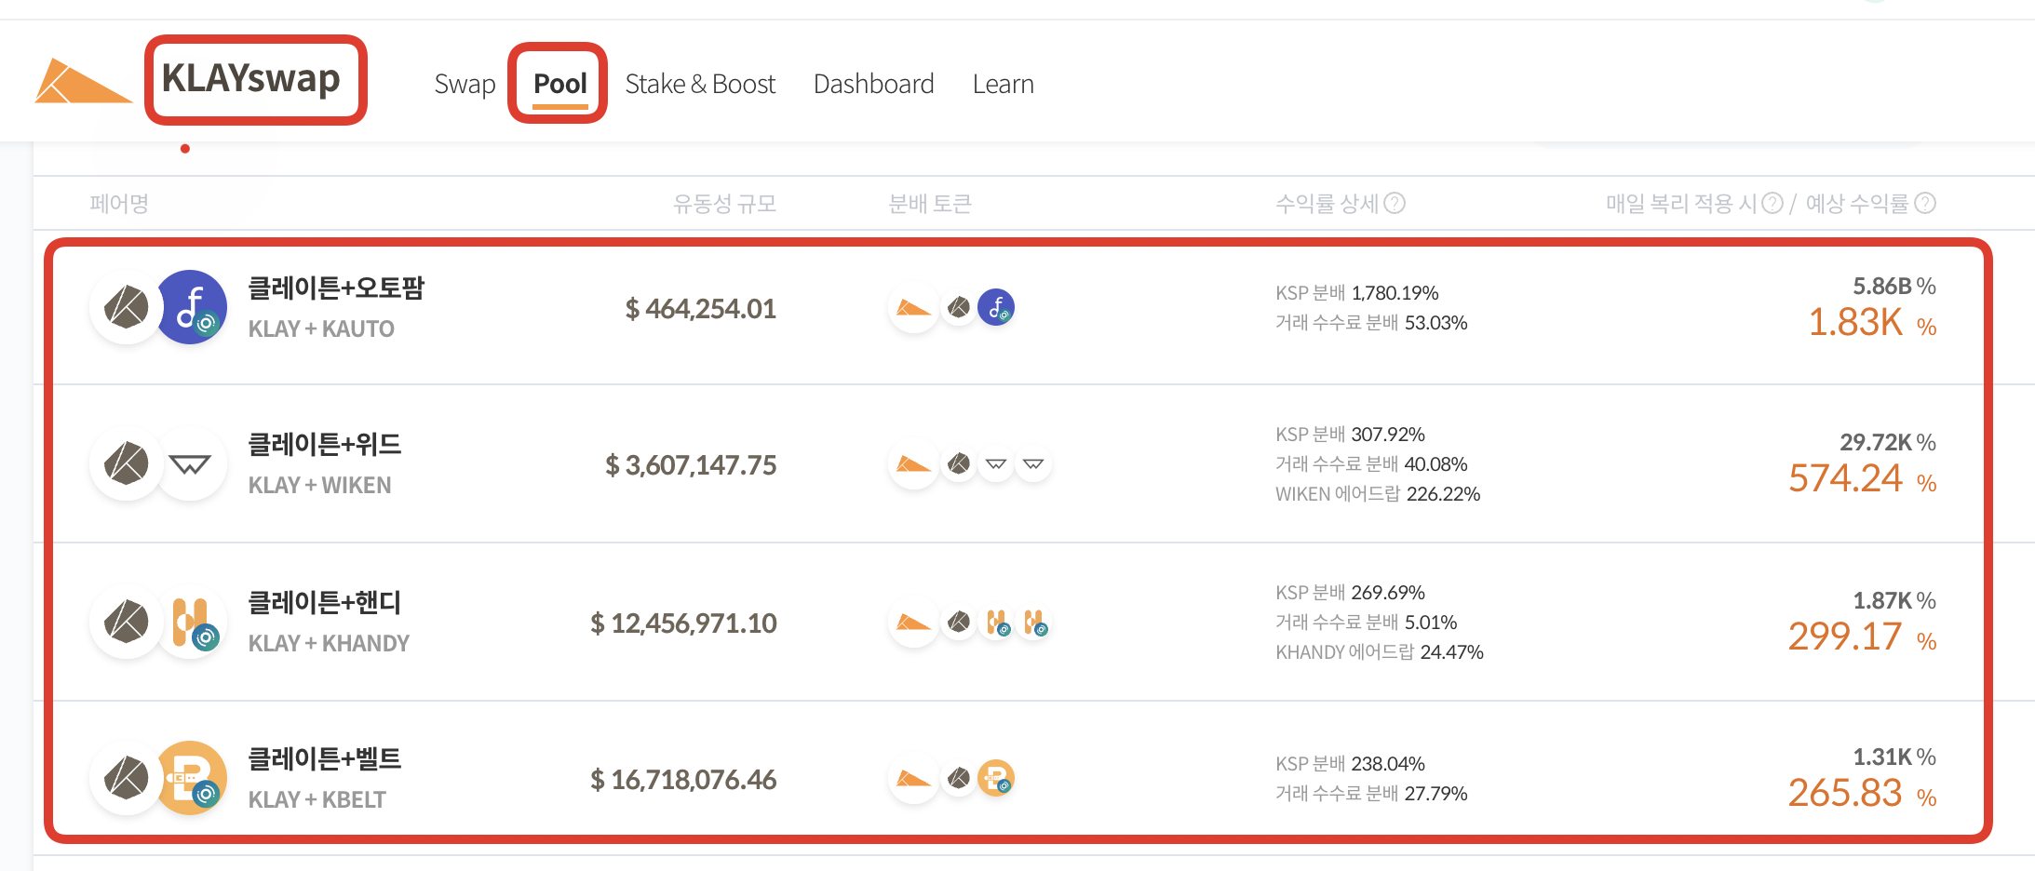Select the KLAY+WIKEN pool row

652,464
